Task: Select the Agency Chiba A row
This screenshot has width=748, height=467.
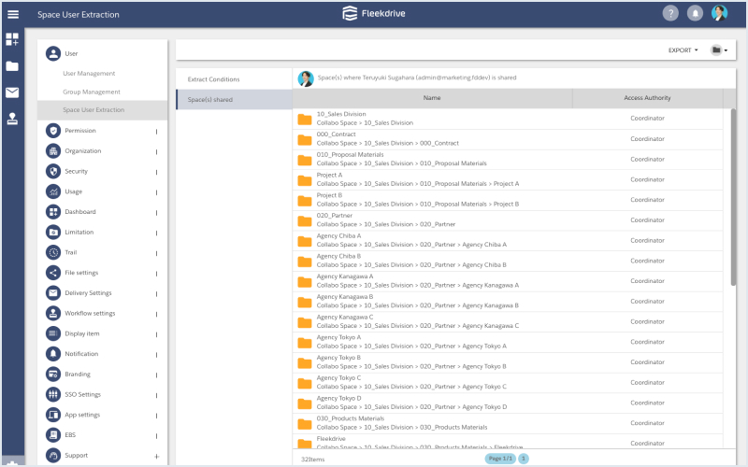Action: click(508, 240)
